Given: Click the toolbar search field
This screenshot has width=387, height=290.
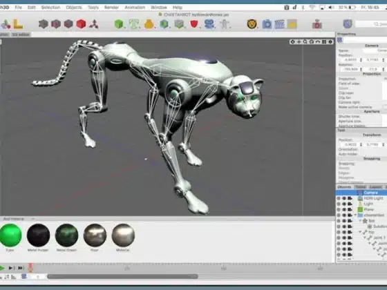Looking at the screenshot, I should [x=371, y=24].
